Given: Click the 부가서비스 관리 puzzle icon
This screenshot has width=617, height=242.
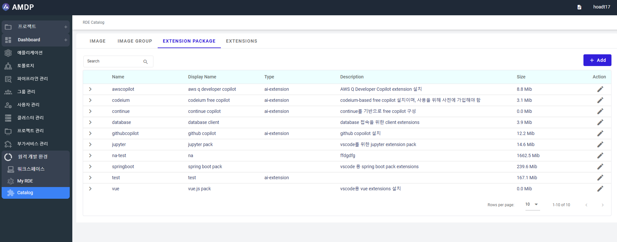Looking at the screenshot, I should click(8, 144).
